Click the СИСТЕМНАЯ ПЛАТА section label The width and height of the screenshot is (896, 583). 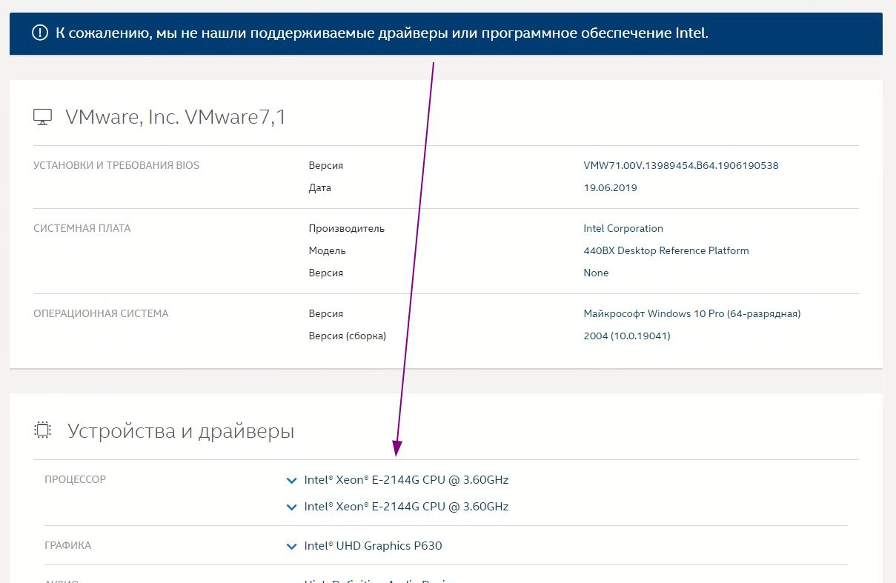point(82,228)
